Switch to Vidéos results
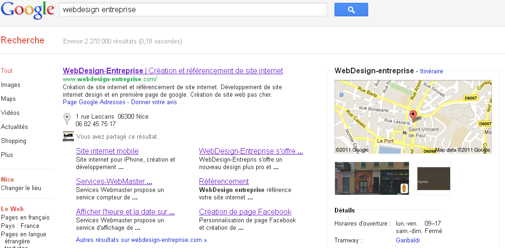 pyautogui.click(x=10, y=113)
